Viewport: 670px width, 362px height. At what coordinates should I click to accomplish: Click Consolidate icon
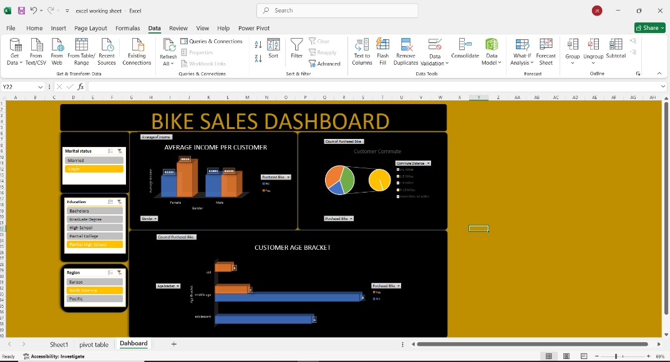(x=465, y=44)
